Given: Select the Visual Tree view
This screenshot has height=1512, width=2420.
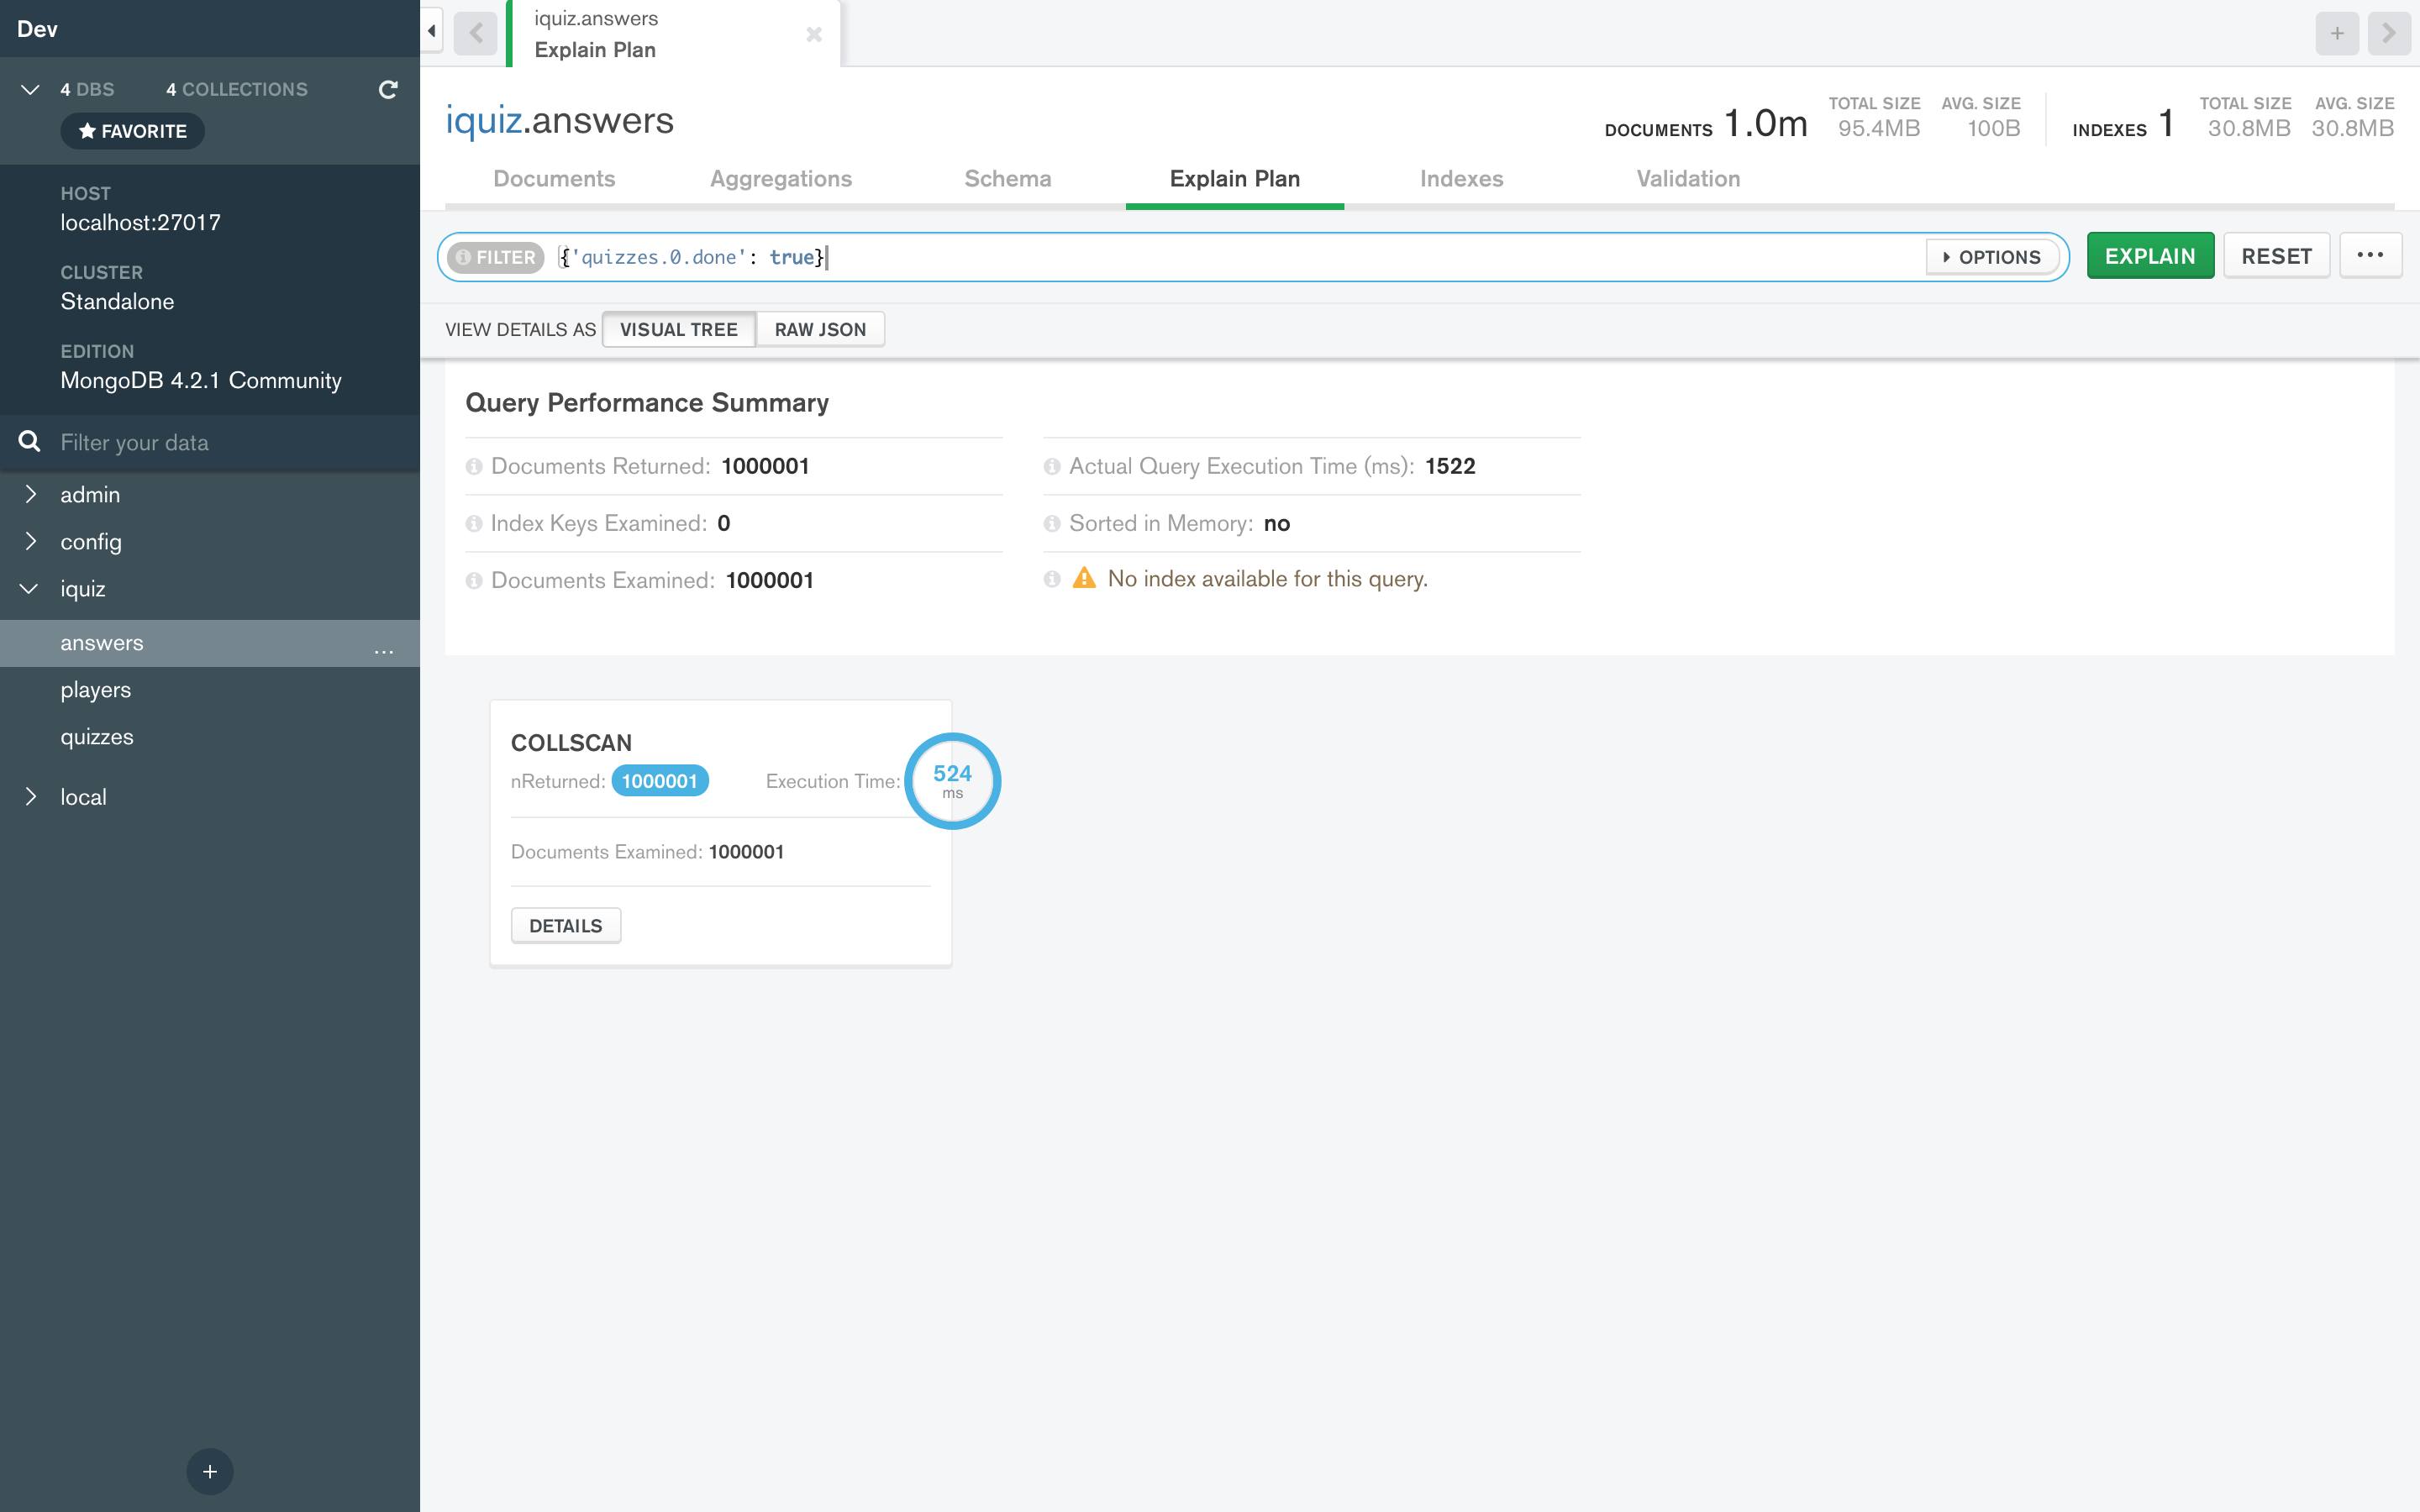Looking at the screenshot, I should 678,329.
